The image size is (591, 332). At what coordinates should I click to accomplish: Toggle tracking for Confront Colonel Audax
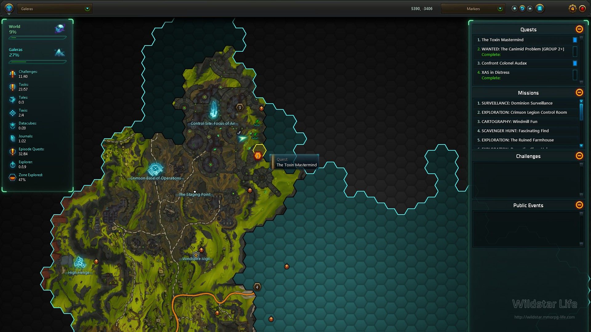pyautogui.click(x=575, y=63)
